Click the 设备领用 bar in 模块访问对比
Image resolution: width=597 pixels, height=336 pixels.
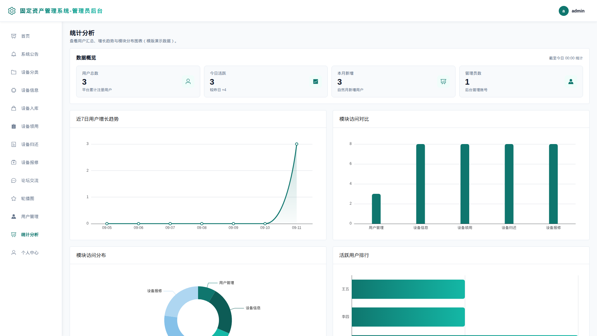(x=465, y=184)
